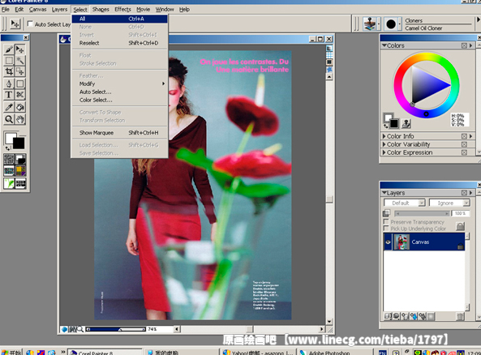
Task: Choose Auto Select... from the menu
Action: (119, 92)
